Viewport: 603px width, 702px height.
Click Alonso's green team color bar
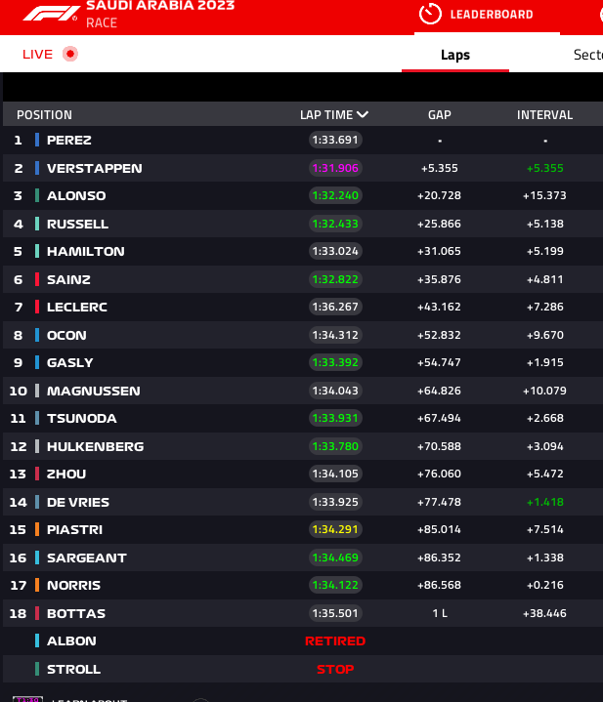pos(37,195)
